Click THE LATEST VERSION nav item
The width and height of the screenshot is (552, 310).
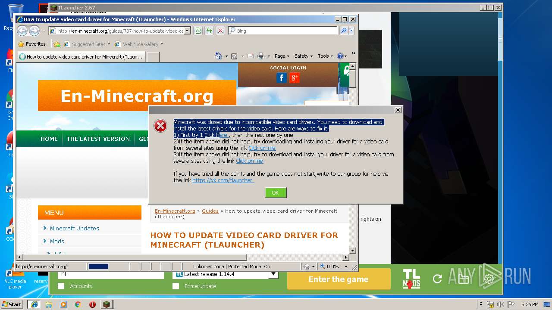tap(98, 139)
